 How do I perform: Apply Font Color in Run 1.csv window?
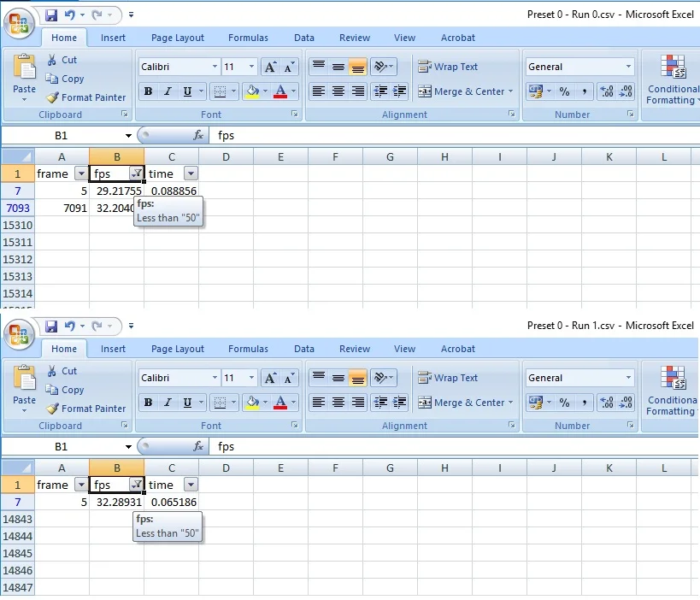point(280,403)
